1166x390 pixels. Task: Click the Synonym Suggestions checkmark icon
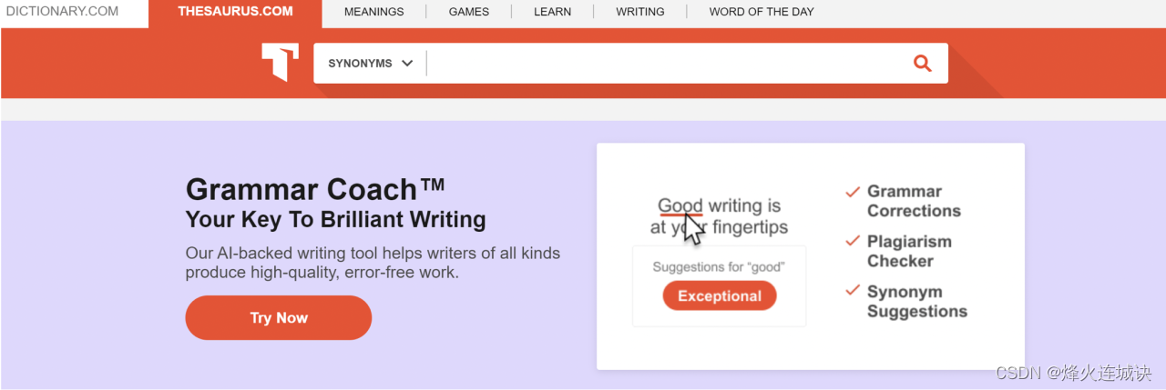coord(853,291)
